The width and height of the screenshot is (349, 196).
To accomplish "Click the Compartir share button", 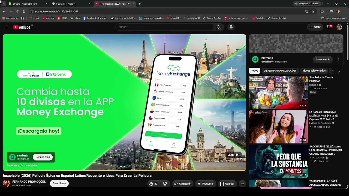I will tap(182, 184).
